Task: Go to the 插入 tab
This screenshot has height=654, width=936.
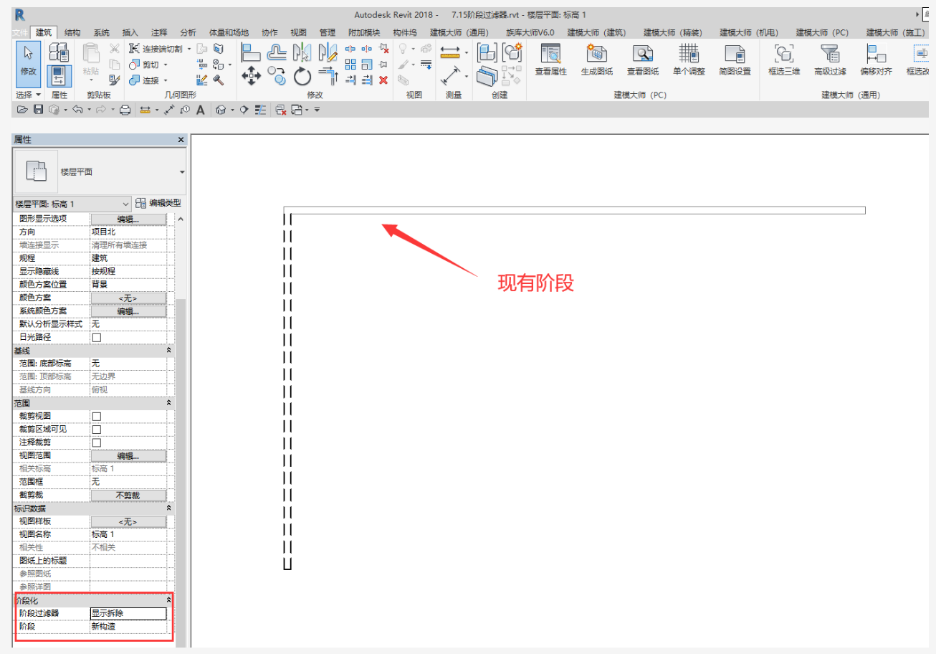Action: (130, 32)
